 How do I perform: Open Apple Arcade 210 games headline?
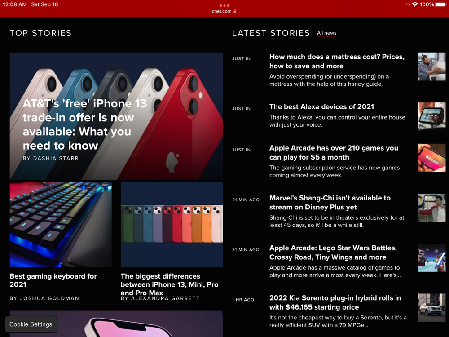pos(334,152)
